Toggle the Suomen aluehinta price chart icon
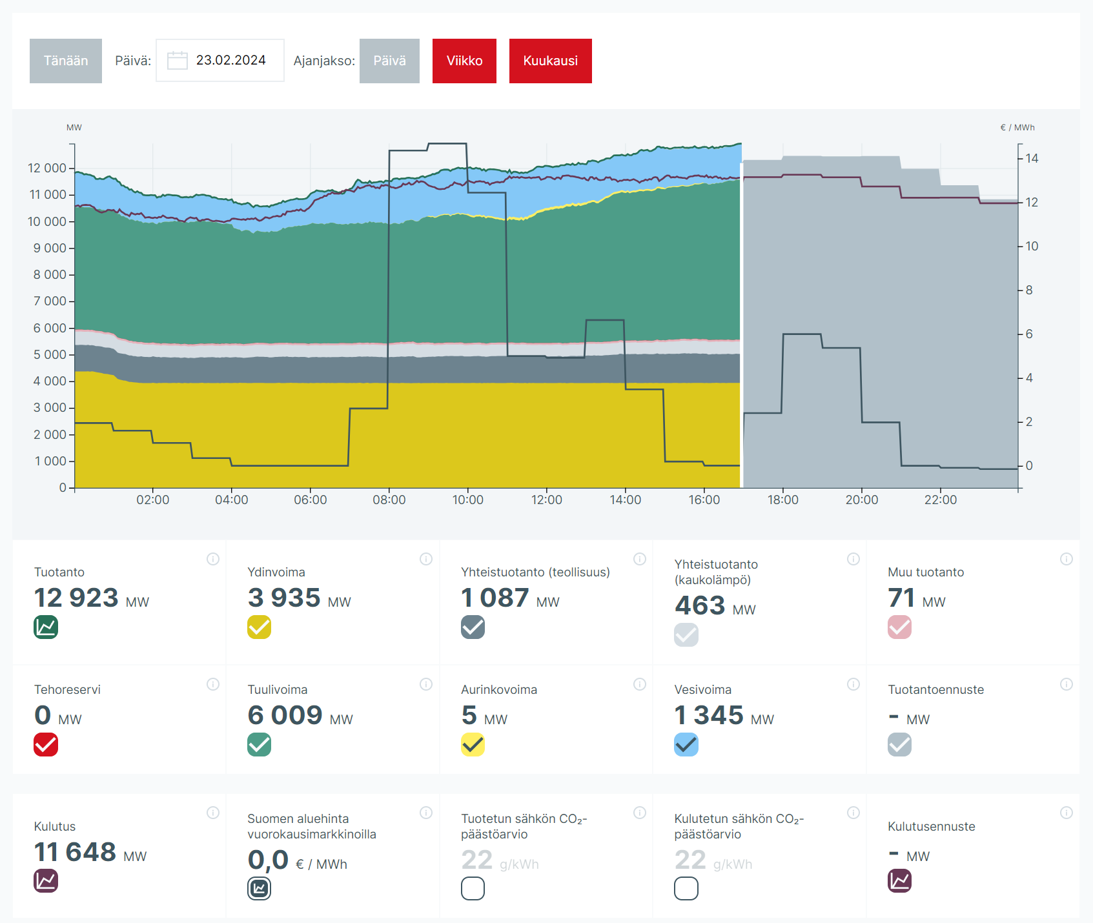 (259, 889)
